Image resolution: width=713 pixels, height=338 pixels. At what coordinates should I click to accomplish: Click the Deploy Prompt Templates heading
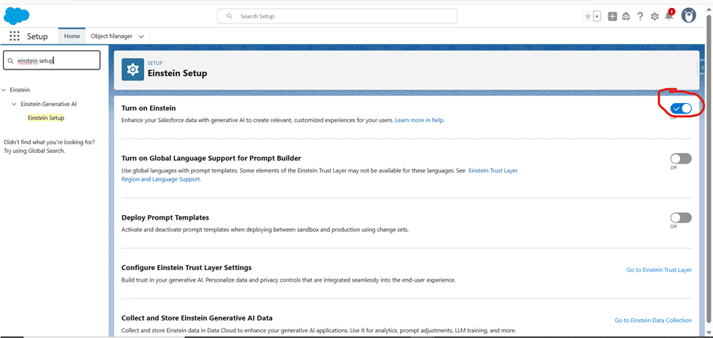point(165,217)
